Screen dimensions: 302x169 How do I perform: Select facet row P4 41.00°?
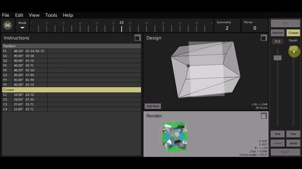point(71,80)
